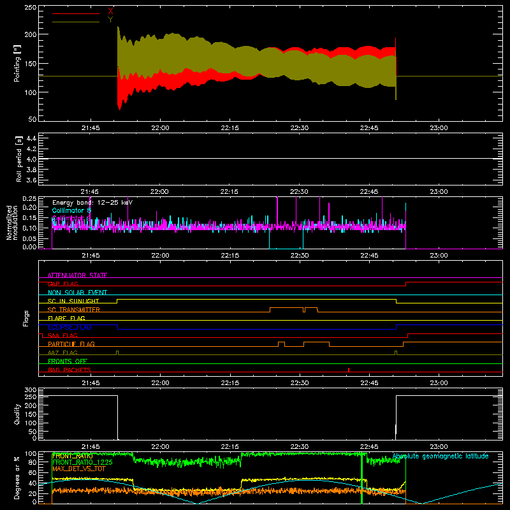510x510 pixels.
Task: Select the cyan Collimator 8 legend label
Action: pyautogui.click(x=71, y=210)
